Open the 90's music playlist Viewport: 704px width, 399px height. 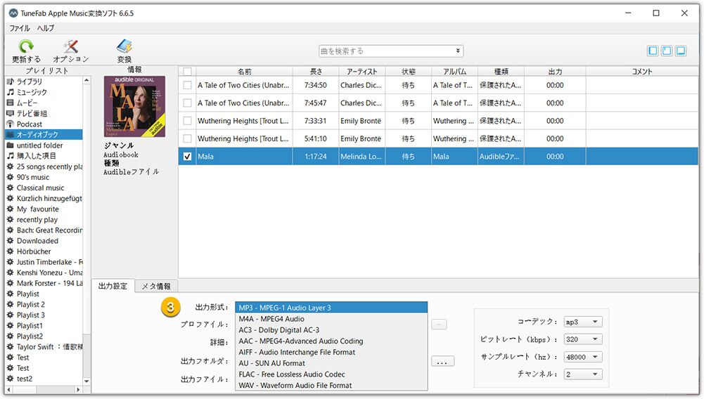point(33,177)
